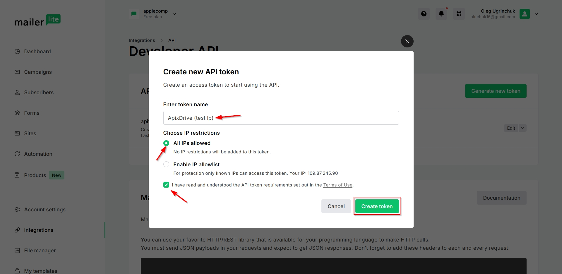This screenshot has height=274, width=562.
Task: Open the Integrations page
Action: tap(39, 230)
